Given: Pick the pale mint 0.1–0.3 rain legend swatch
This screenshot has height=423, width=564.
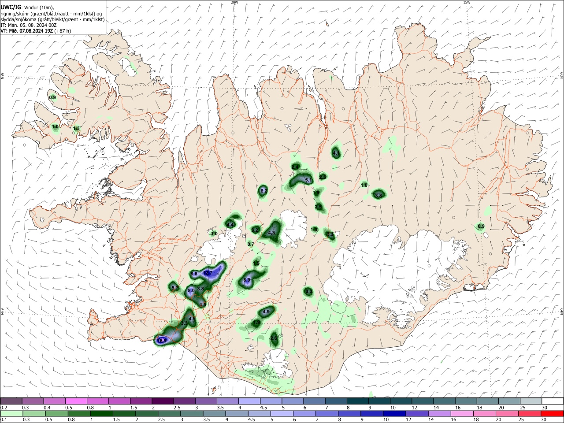Looking at the screenshot, I should 12,413.
